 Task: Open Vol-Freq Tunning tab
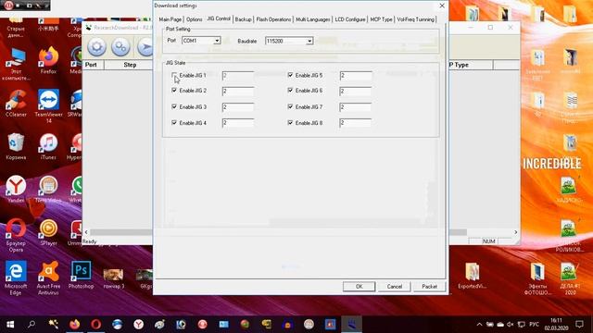click(x=416, y=19)
